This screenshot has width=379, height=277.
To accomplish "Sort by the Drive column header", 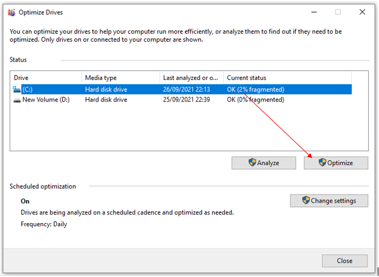I will (46, 77).
